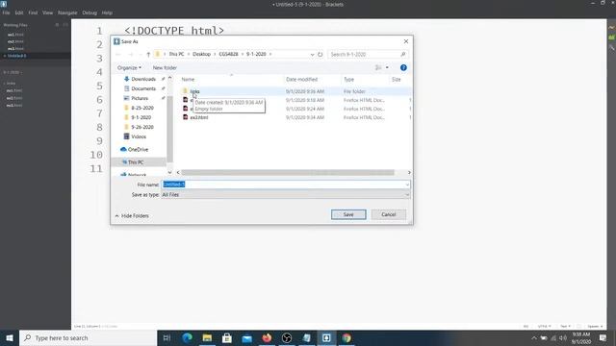Open Mail app from taskbar
The height and width of the screenshot is (346, 616).
246,337
